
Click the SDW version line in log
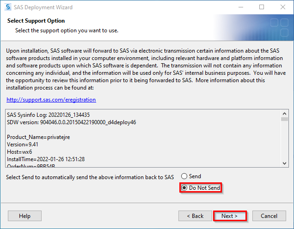click(x=72, y=122)
